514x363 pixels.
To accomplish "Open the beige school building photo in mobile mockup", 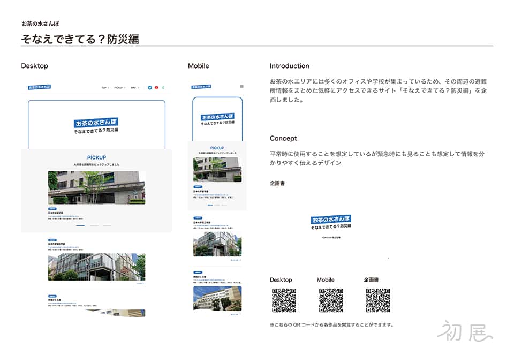I will pyautogui.click(x=217, y=298).
